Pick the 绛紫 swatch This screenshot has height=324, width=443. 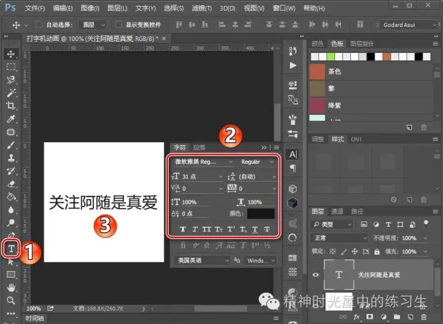tap(317, 105)
